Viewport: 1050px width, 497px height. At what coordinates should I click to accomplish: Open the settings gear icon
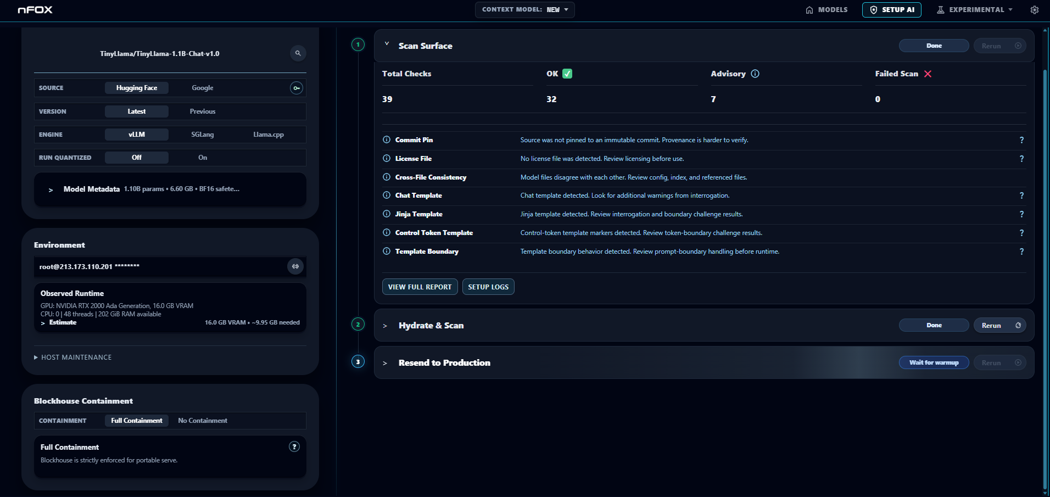click(1035, 10)
